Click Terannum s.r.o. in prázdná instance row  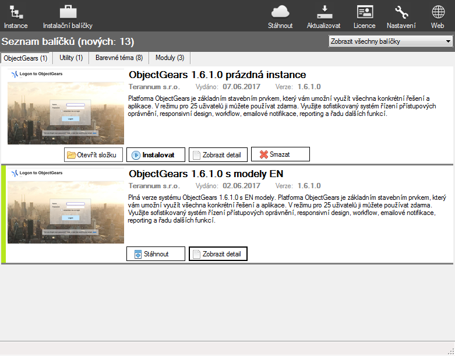tap(154, 87)
